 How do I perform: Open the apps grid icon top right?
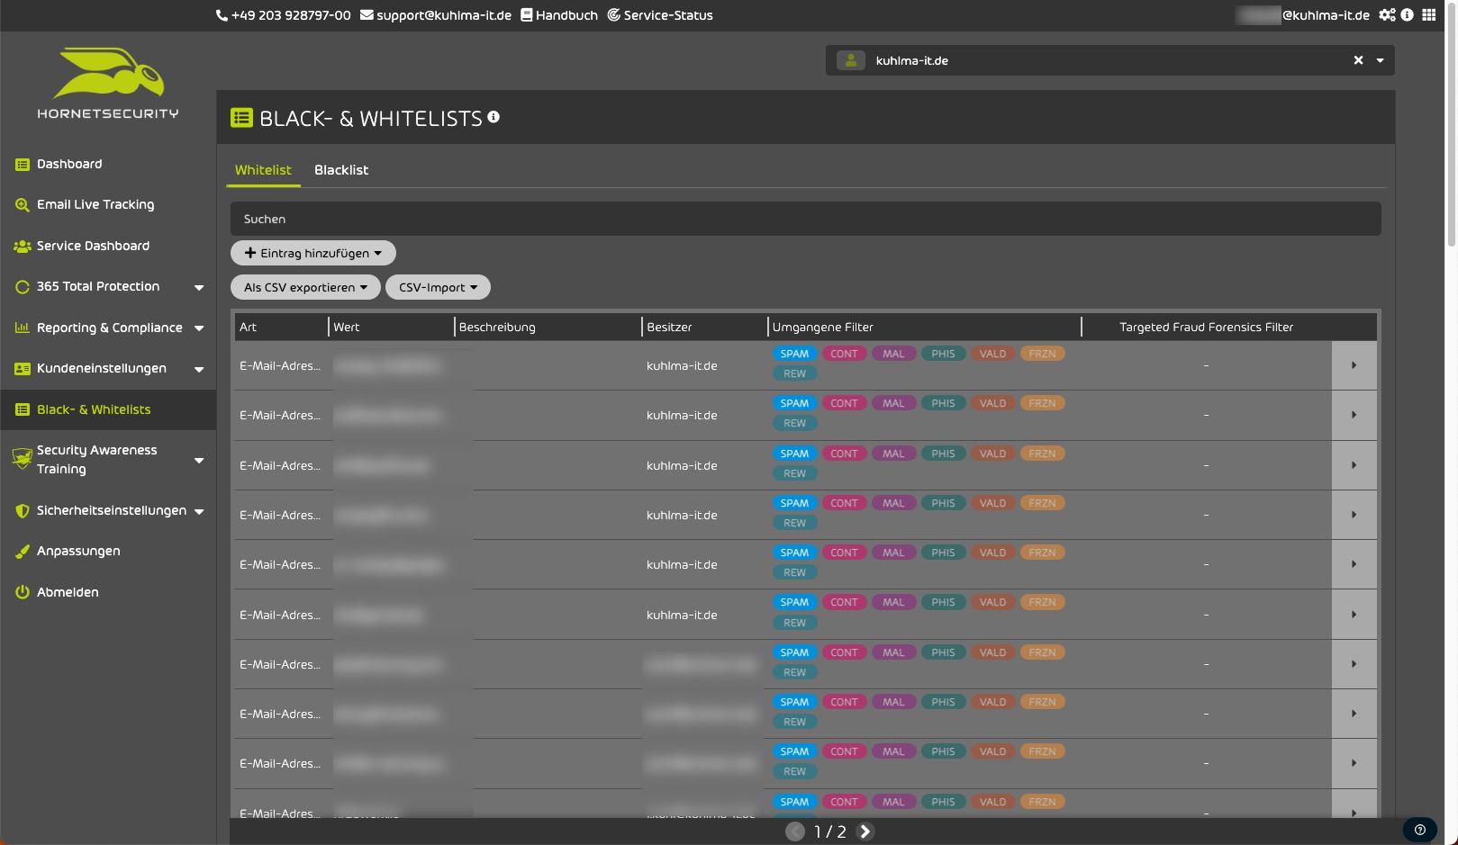coord(1429,15)
